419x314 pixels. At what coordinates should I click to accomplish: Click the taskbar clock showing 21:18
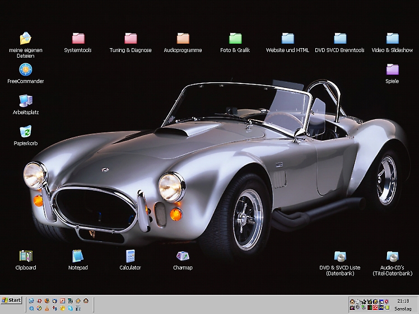pyautogui.click(x=403, y=301)
